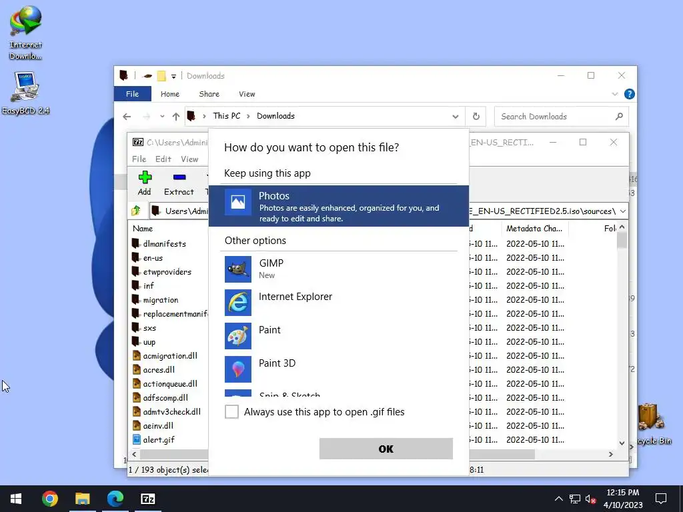Confirm the dialog with OK
683x512 pixels.
(386, 449)
